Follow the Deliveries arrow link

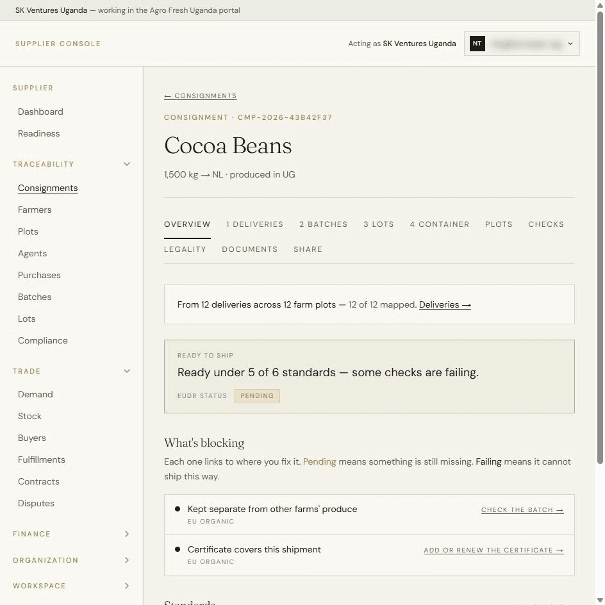[445, 305]
